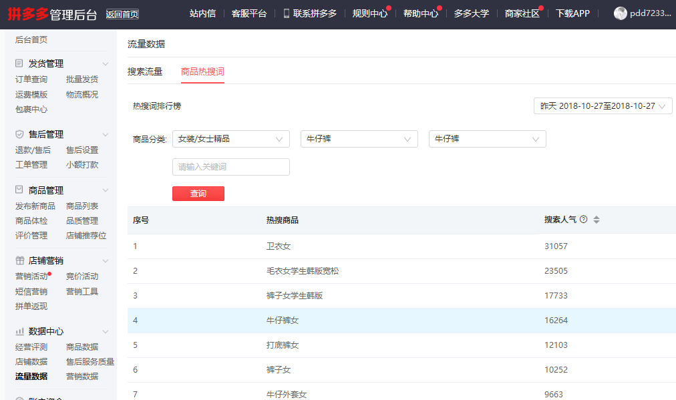Open 品质管理 in the sidebar
676x400 pixels.
coord(82,220)
